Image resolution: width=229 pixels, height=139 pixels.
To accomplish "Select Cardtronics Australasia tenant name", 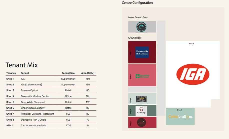I will click(x=33, y=126).
